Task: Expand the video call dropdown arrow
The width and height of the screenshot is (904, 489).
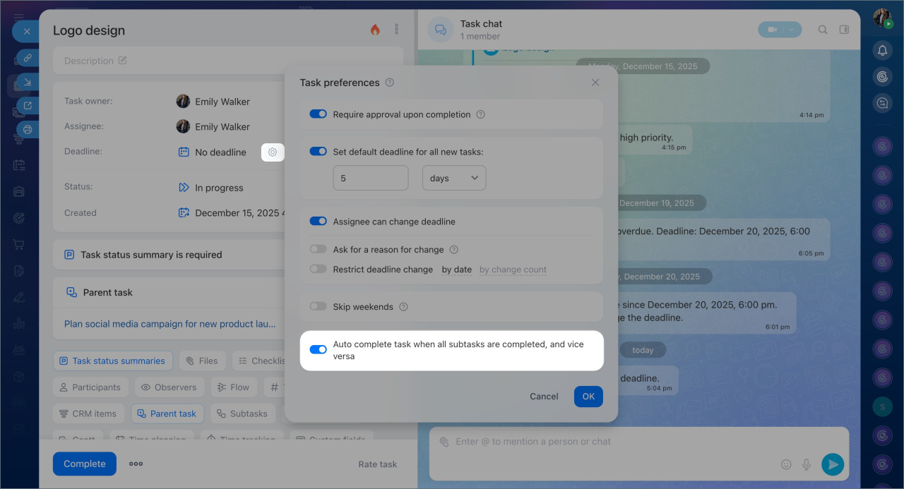Action: coord(792,30)
